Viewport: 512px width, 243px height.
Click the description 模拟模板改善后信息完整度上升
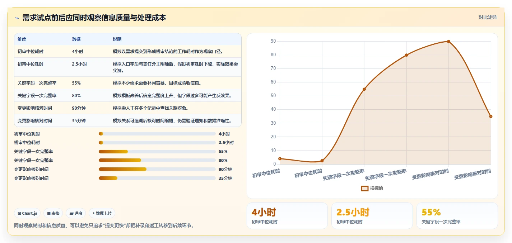(172, 96)
